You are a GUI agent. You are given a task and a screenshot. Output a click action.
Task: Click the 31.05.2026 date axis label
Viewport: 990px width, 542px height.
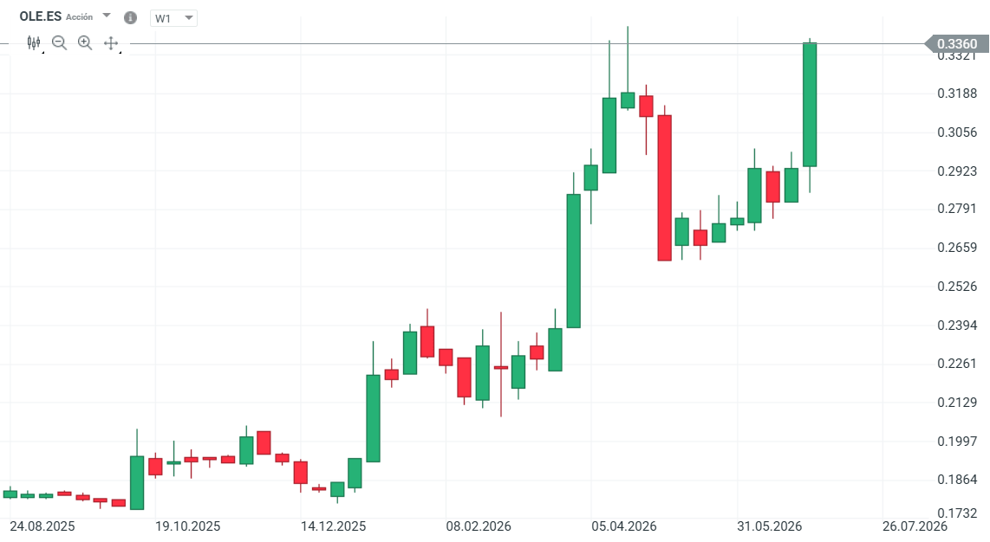click(x=769, y=526)
